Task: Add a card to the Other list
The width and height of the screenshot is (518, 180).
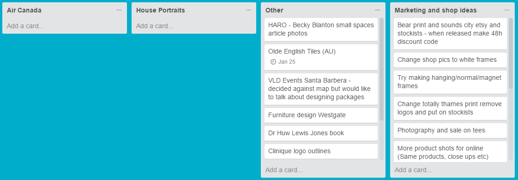Action: 323,170
